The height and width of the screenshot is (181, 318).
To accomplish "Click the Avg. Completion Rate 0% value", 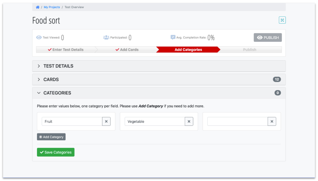I will (x=211, y=38).
